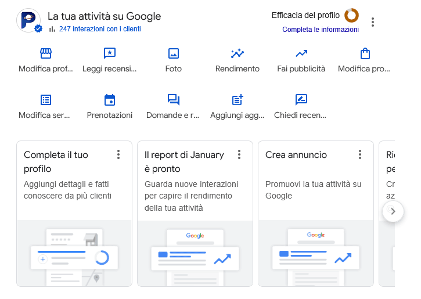421x299 pixels.
Task: Click the bar chart icon beside interactions
Action: [52, 29]
